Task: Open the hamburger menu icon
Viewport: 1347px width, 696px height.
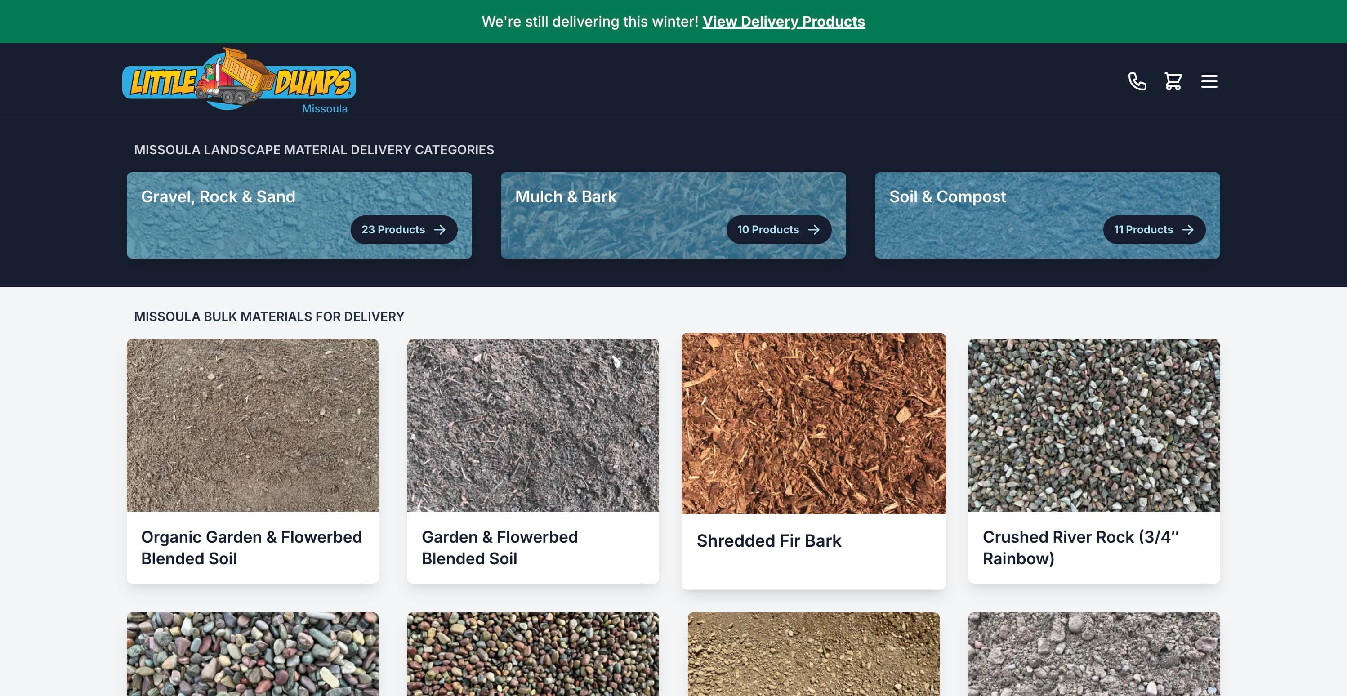Action: 1209,81
